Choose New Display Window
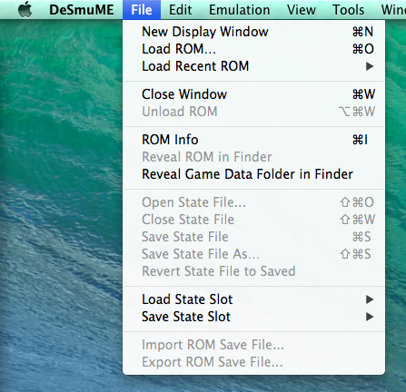Screen dimensions: 406x392 [253, 32]
